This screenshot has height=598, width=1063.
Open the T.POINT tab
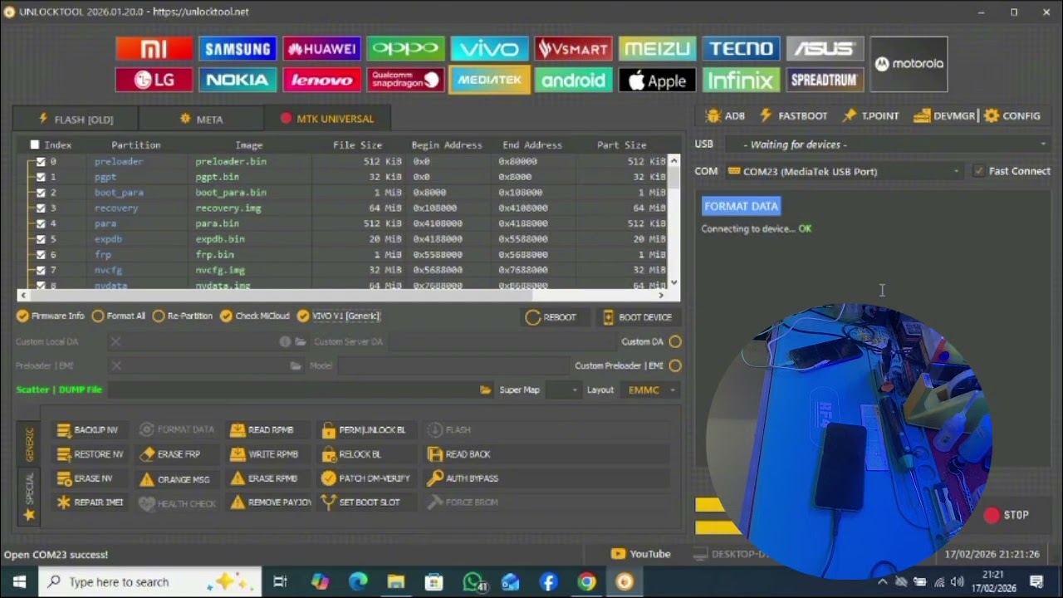pos(870,116)
